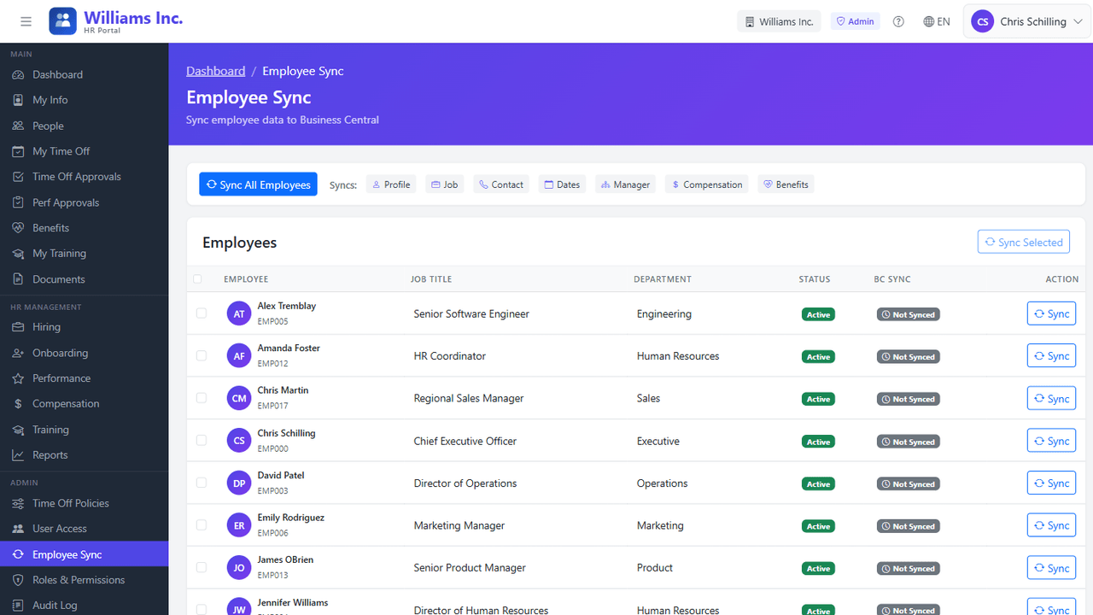Check the Amanda Foster row checkbox
The image size is (1093, 615).
pyautogui.click(x=202, y=356)
